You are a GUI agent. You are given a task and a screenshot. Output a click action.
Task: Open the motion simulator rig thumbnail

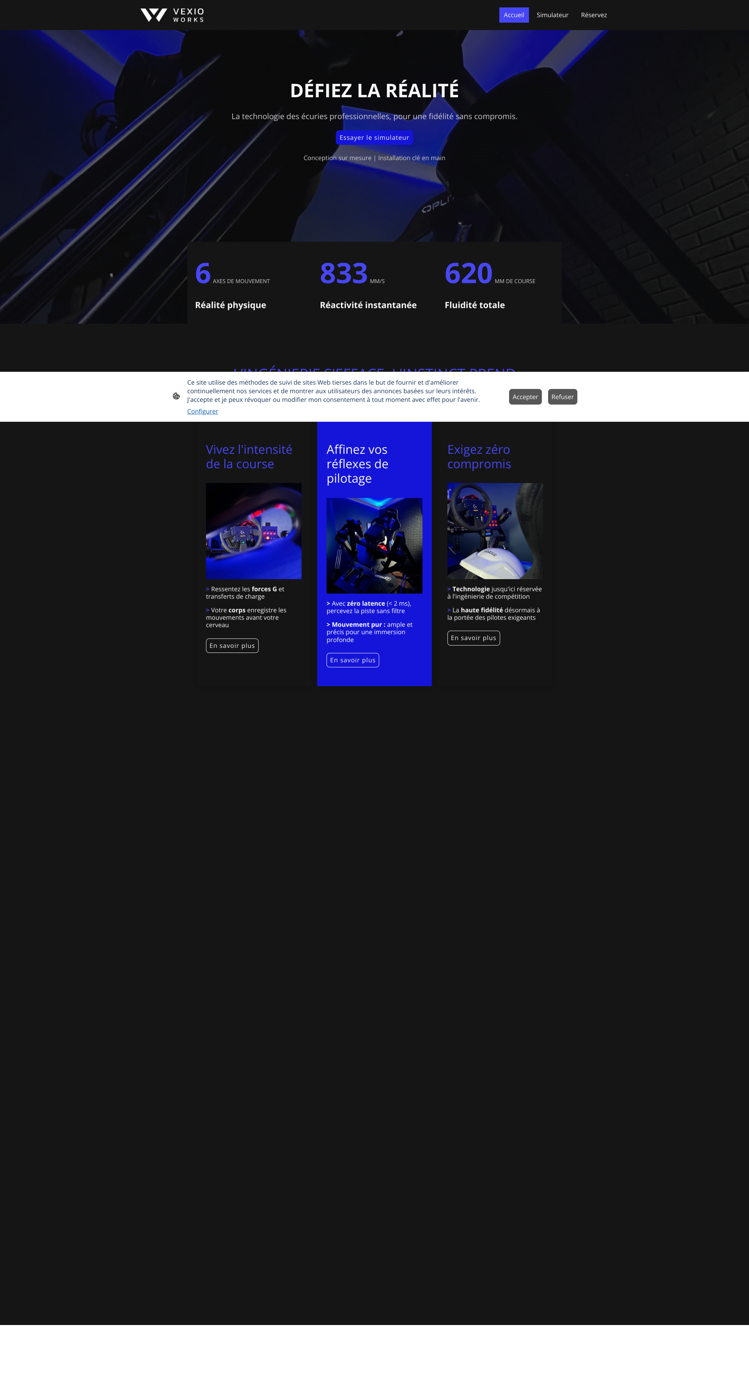point(374,546)
